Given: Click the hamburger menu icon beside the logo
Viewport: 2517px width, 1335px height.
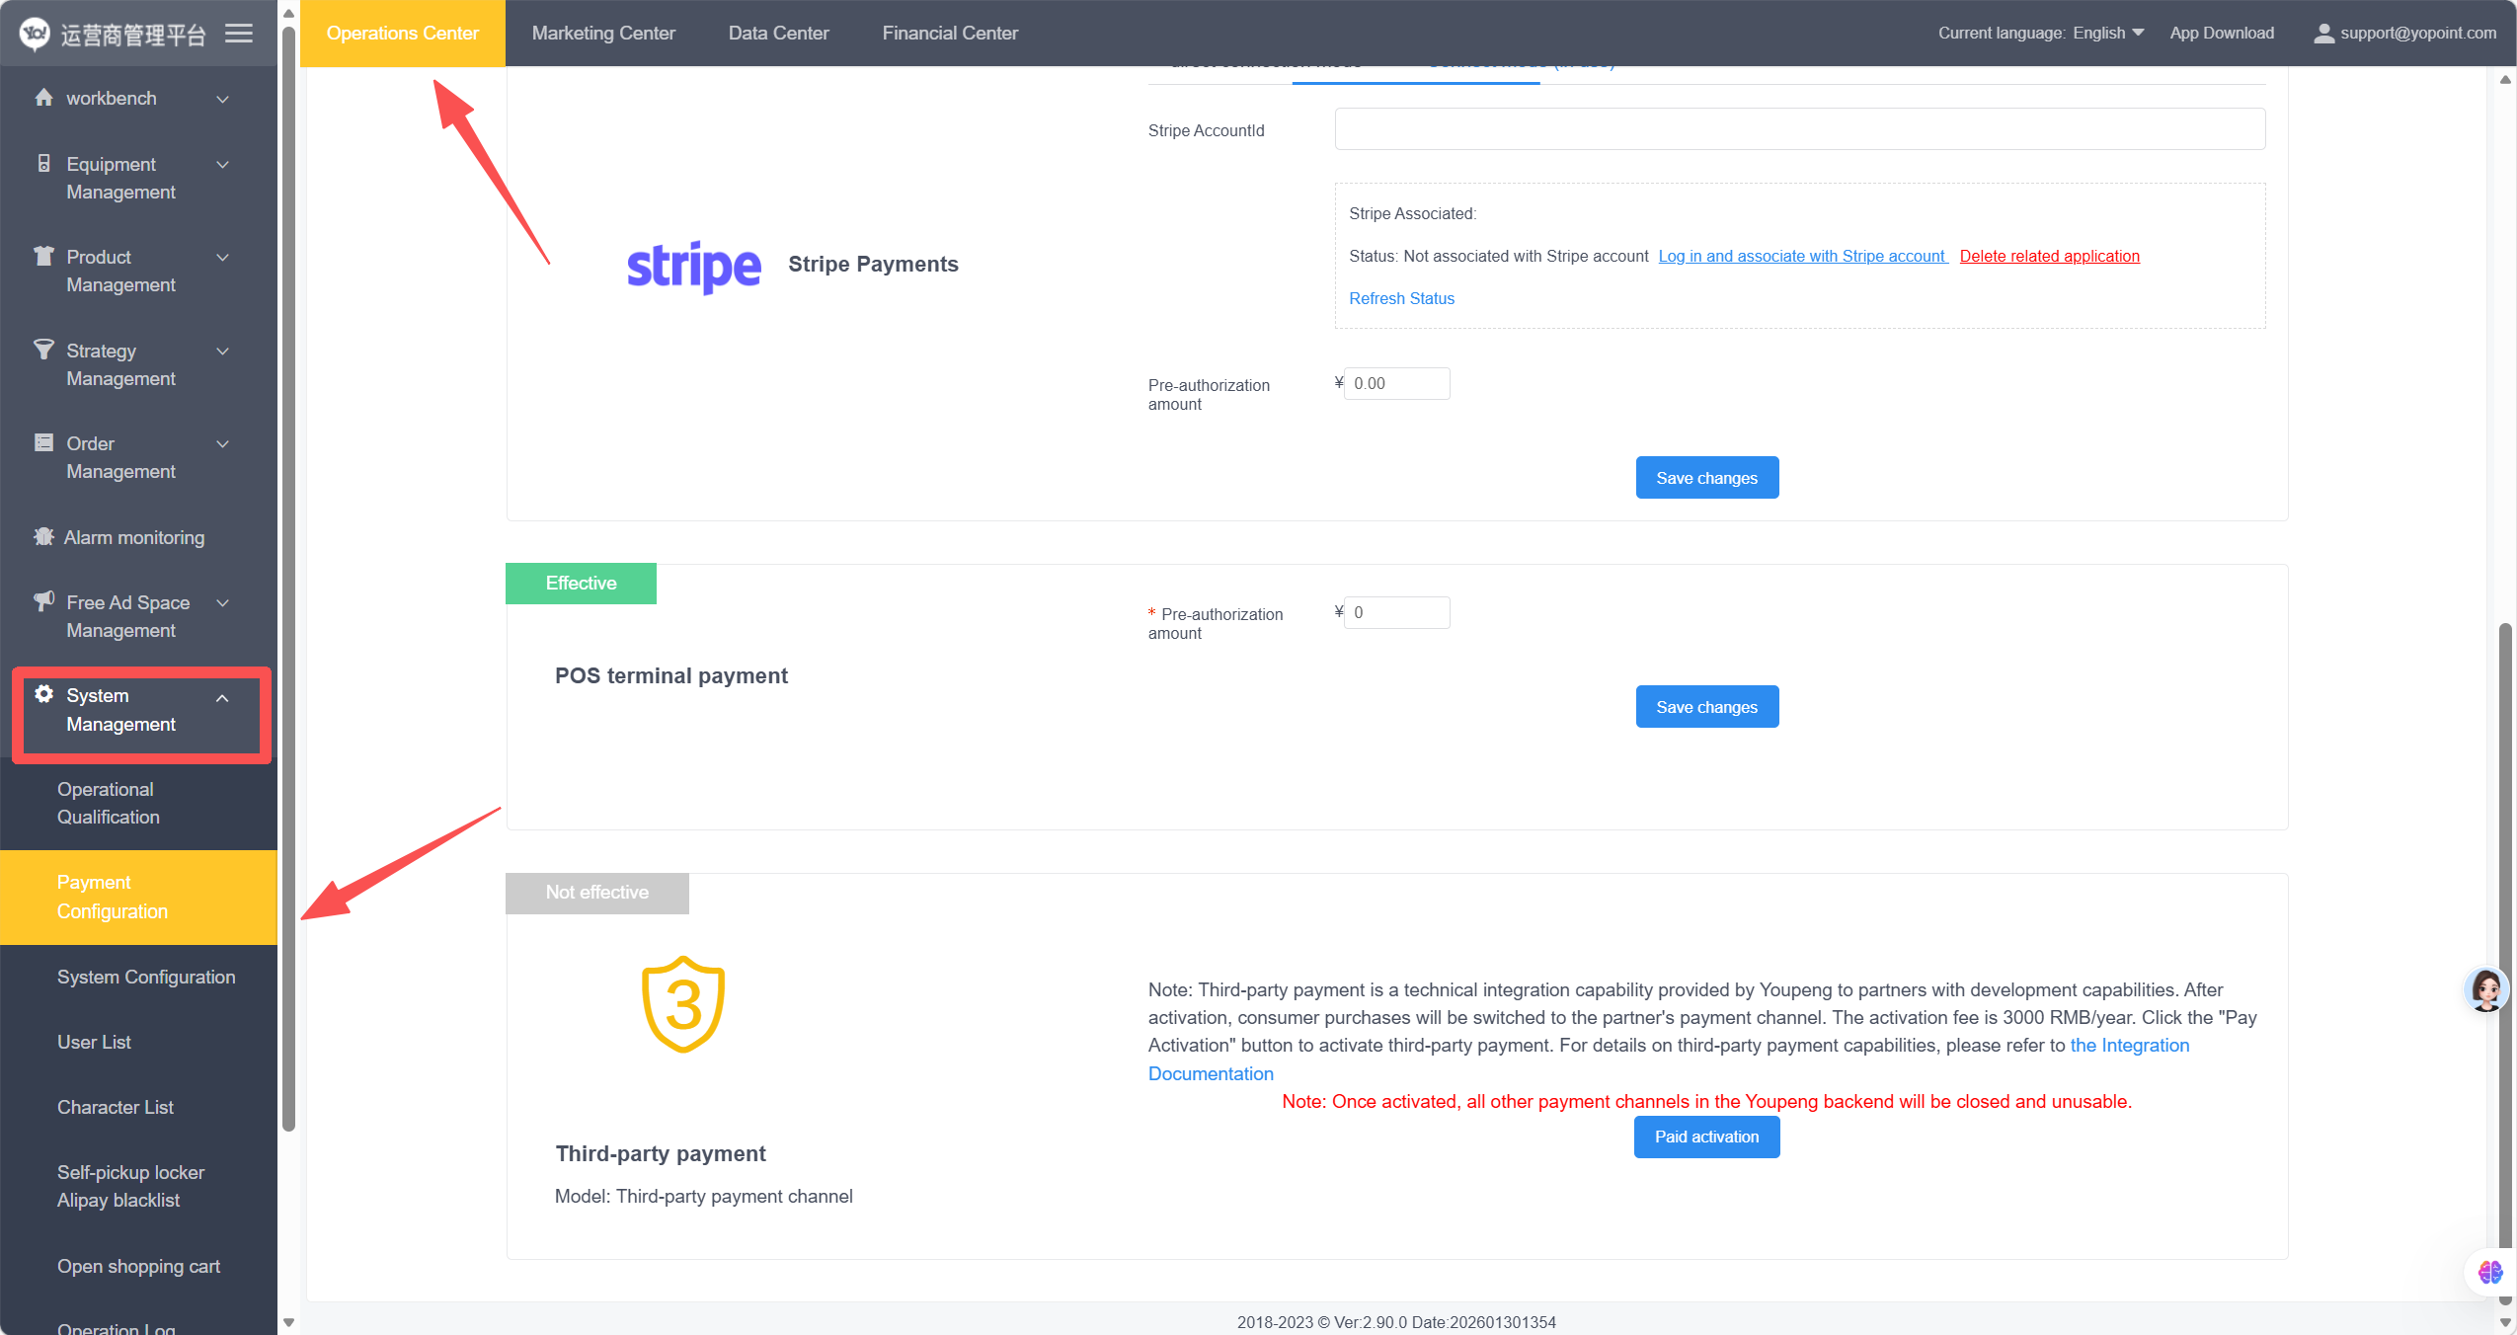Looking at the screenshot, I should point(239,34).
